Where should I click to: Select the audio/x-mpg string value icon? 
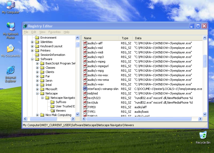pos(85,70)
